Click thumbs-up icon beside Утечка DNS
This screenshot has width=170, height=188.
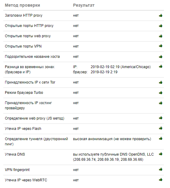(x=161, y=154)
